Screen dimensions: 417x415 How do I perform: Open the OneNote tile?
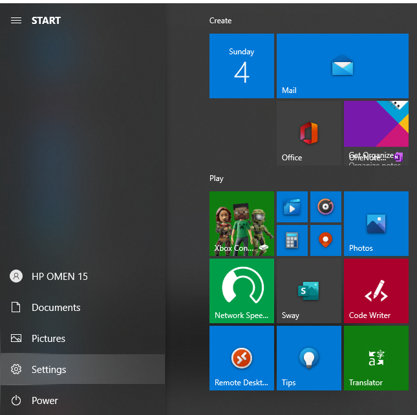tap(376, 133)
